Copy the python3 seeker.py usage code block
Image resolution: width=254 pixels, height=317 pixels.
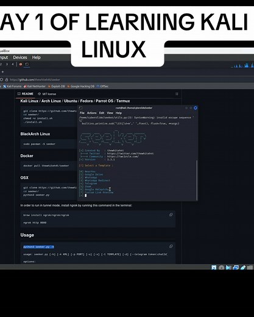click(171, 246)
